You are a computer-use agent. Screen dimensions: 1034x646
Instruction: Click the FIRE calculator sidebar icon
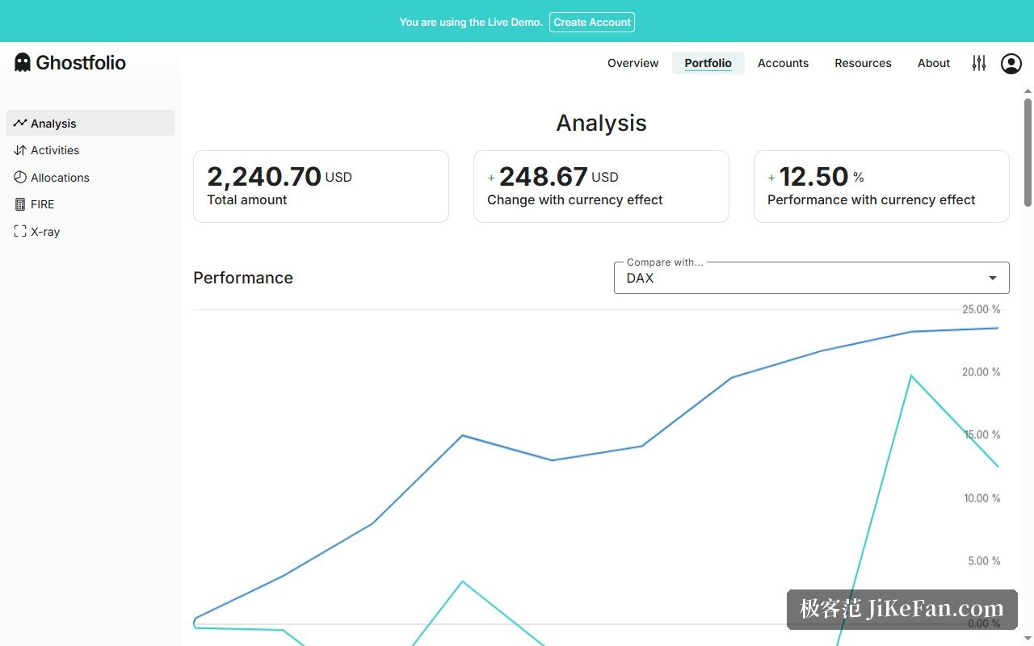20,204
